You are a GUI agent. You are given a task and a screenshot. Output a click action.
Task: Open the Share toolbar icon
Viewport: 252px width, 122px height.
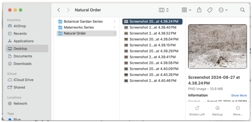[x=199, y=10]
